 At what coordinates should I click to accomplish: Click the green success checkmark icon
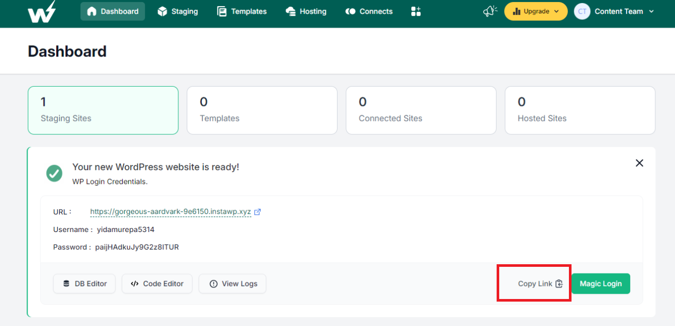(x=54, y=173)
